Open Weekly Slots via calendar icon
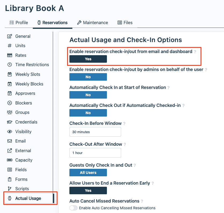This screenshot has width=224, height=213. (x=10, y=74)
